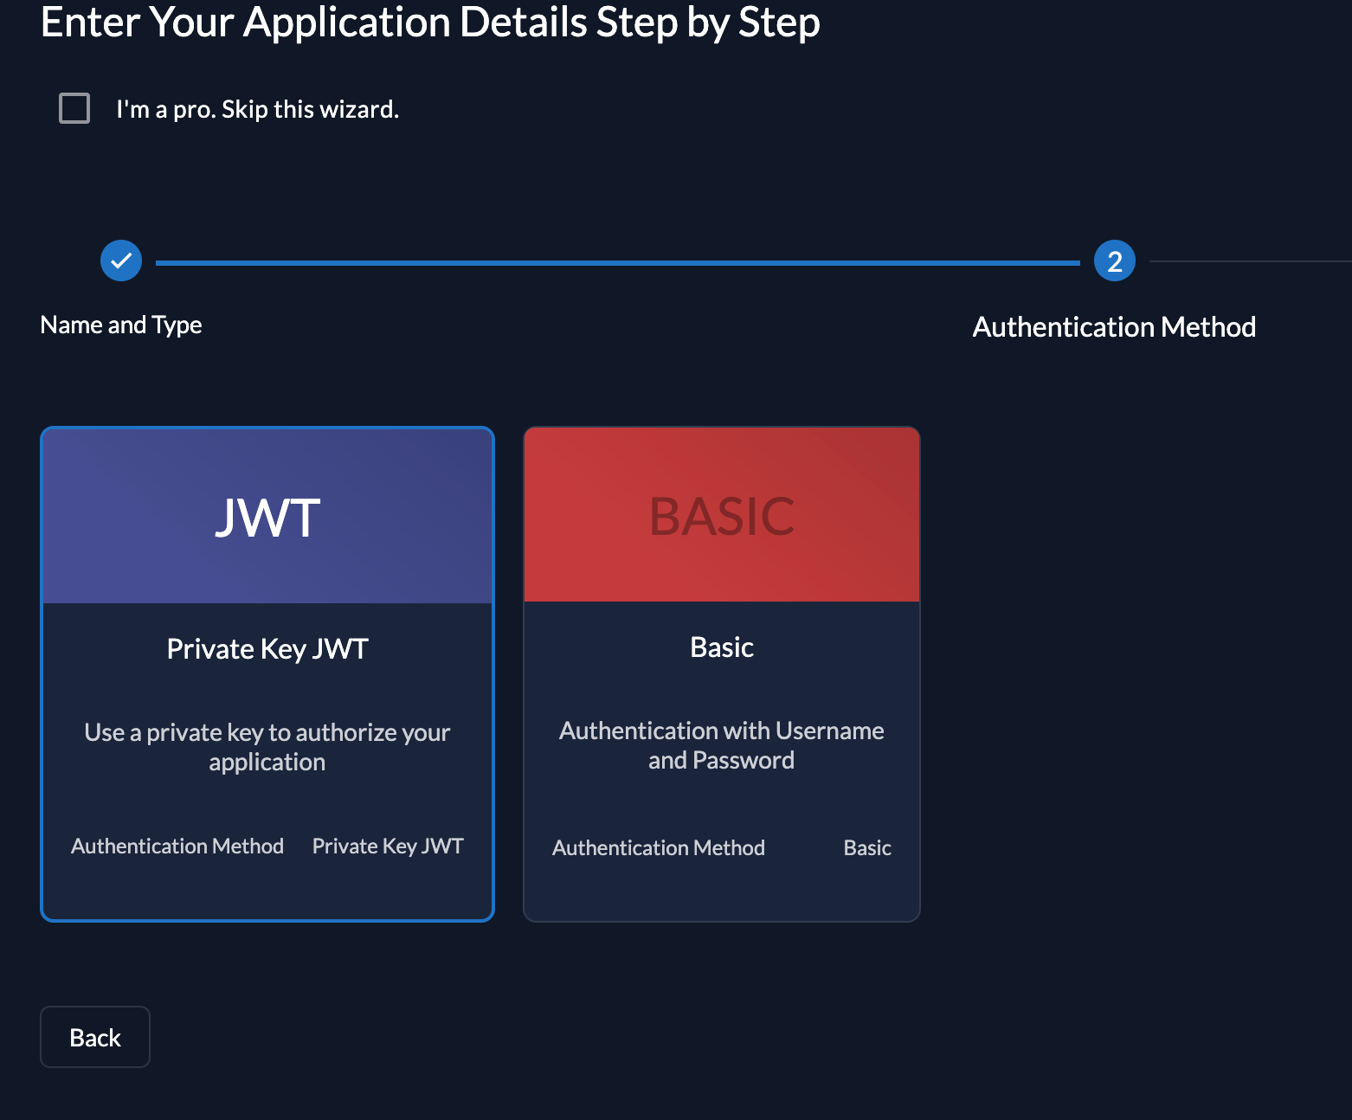Click "Authentication with Username and Password" text
The width and height of the screenshot is (1352, 1120).
coord(721,744)
